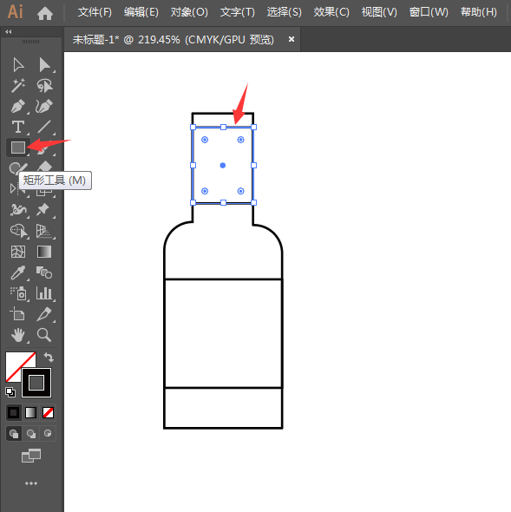The width and height of the screenshot is (511, 512).
Task: Click the Home button
Action: pos(45,13)
